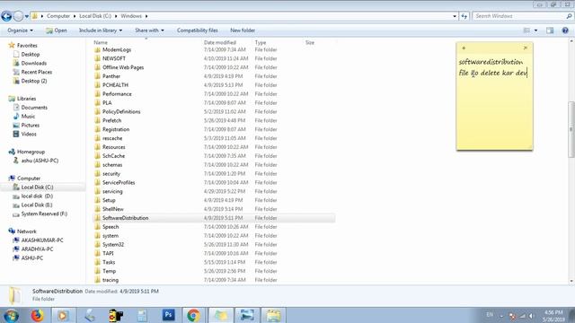Select the Prefetch folder icon

pos(97,120)
